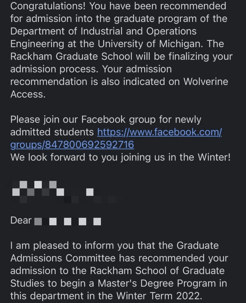Click "Rackham Graduate School" in first paragraph
Image resolution: width=246 pixels, height=303 pixels.
[71, 57]
